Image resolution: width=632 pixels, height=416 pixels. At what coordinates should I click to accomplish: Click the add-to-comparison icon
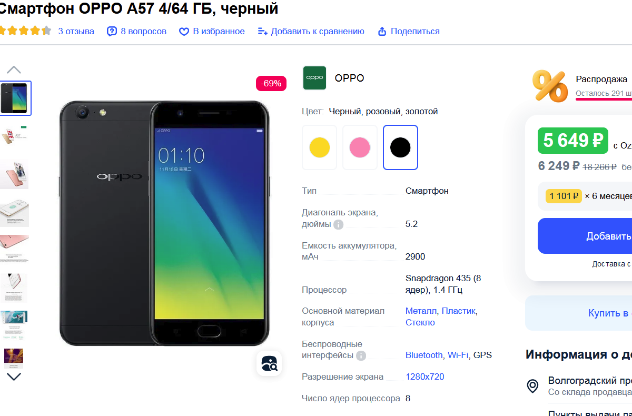pos(262,32)
